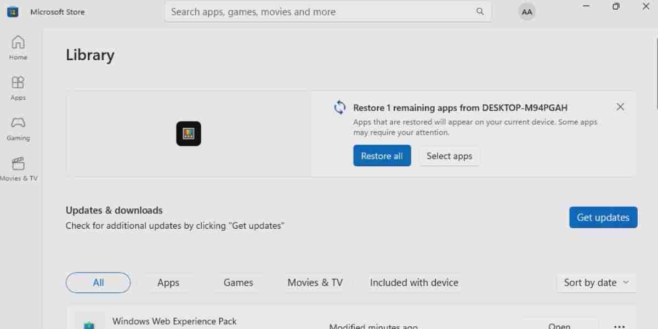
Task: Dismiss the restore apps banner
Action: (x=620, y=106)
